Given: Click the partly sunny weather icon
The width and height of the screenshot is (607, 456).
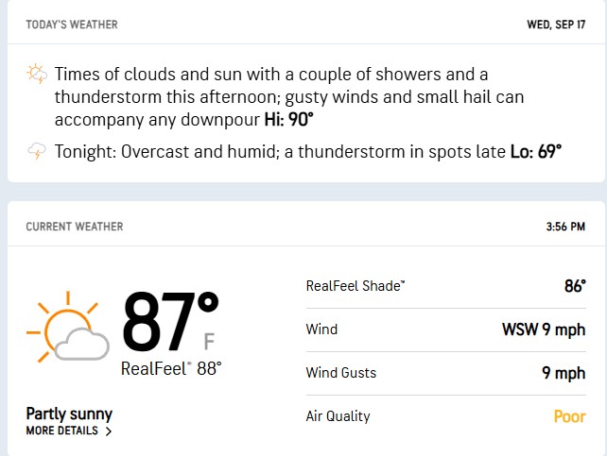Looking at the screenshot, I should (67, 331).
